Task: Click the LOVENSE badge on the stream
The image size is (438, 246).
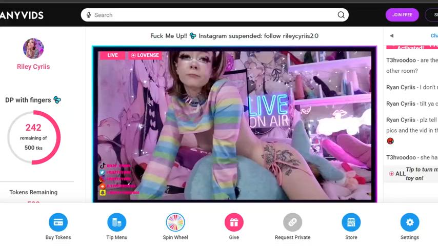Action: point(145,55)
